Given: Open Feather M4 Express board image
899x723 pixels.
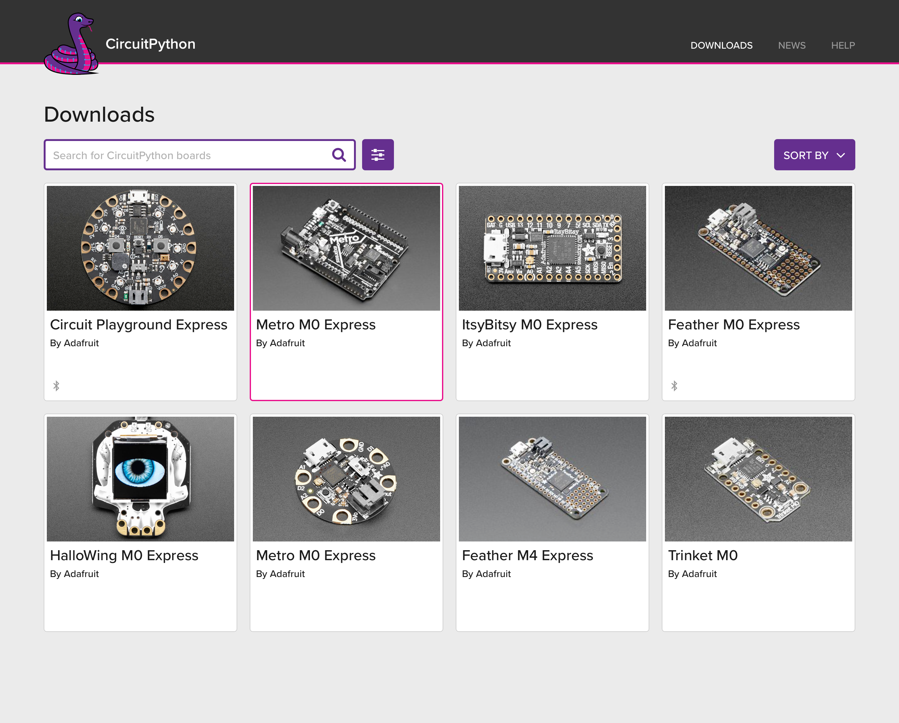Looking at the screenshot, I should pyautogui.click(x=553, y=479).
